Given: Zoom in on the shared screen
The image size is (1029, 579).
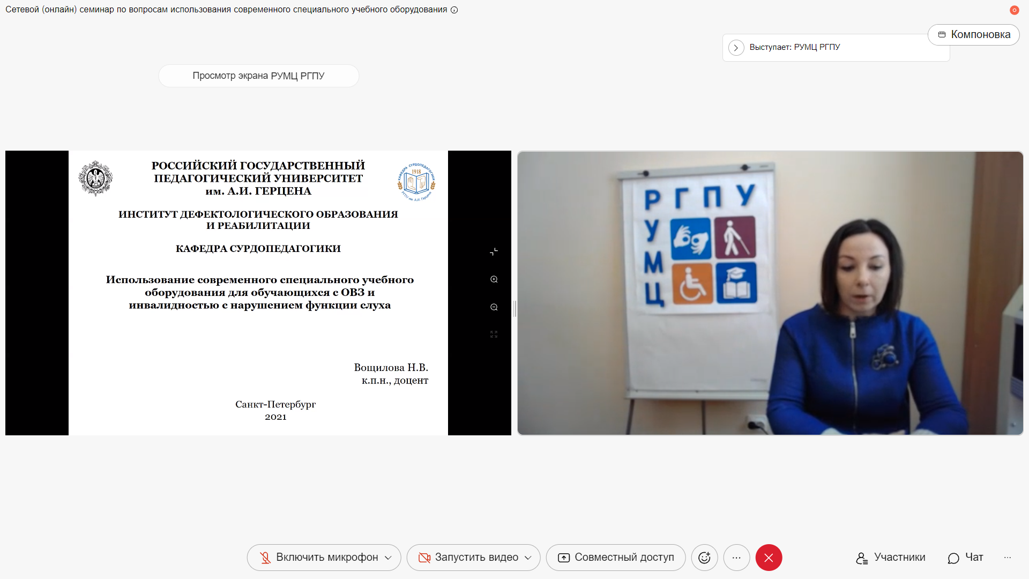Looking at the screenshot, I should coord(494,279).
